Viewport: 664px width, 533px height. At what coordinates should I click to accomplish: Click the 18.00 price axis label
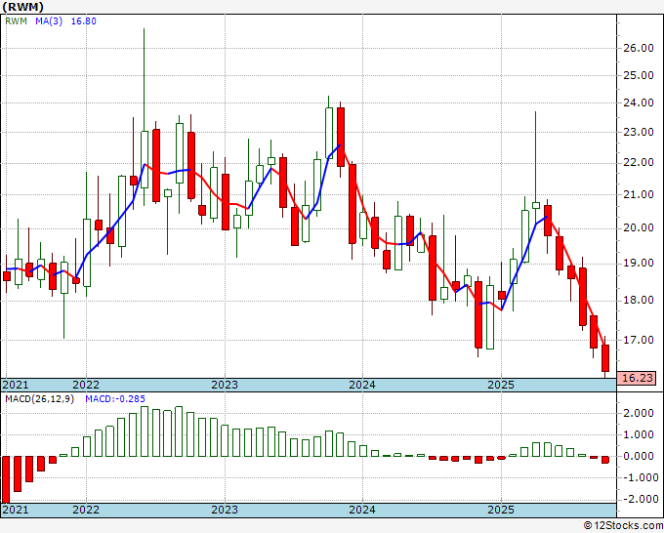(639, 301)
